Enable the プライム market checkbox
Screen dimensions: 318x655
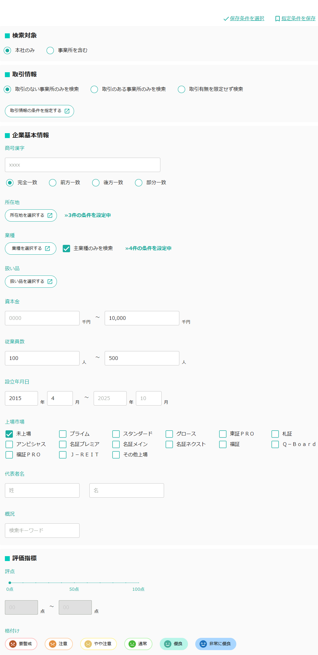point(63,434)
